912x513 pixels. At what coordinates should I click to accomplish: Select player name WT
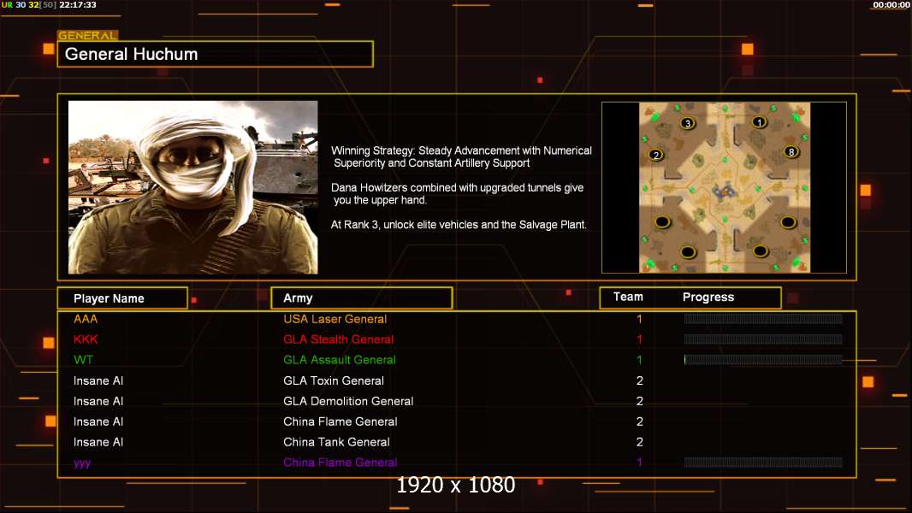83,360
